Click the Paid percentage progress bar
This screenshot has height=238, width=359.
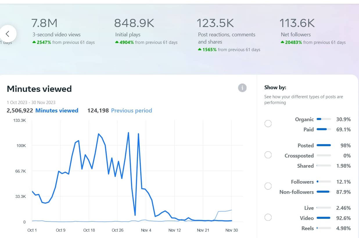click(x=324, y=130)
